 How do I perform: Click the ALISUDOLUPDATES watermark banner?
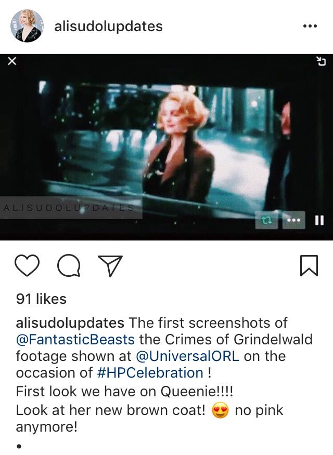tap(71, 208)
